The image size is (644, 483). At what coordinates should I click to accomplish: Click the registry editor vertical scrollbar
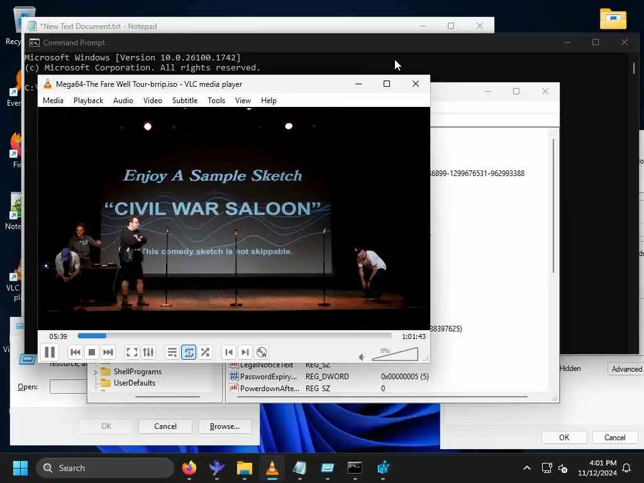click(x=553, y=206)
